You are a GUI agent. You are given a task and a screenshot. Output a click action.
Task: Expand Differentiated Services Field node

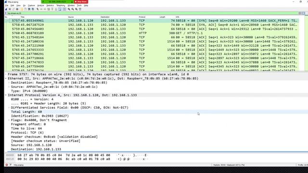coord(9,108)
